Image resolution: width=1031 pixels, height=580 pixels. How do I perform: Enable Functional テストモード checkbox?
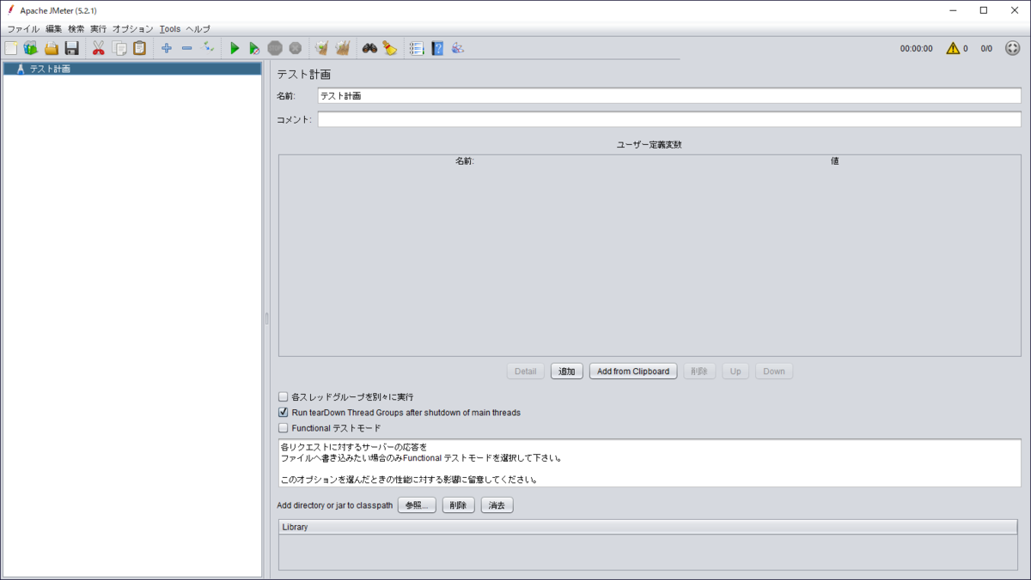(x=284, y=428)
